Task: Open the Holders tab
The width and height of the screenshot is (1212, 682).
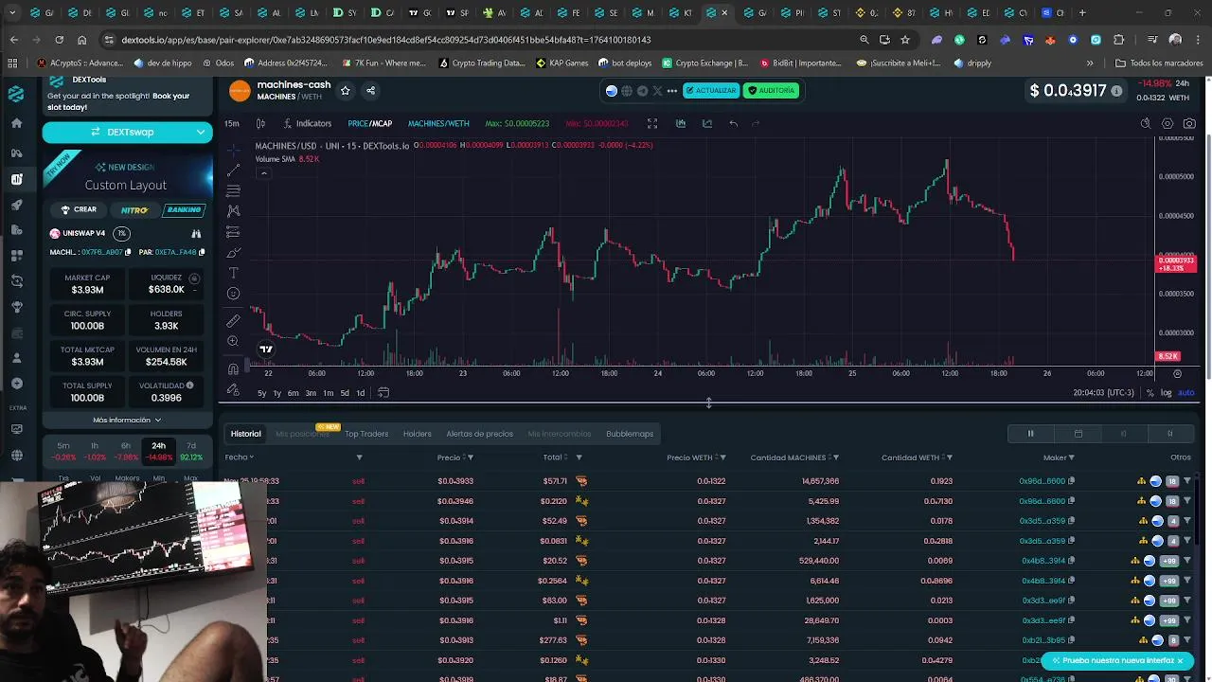Action: (x=418, y=434)
